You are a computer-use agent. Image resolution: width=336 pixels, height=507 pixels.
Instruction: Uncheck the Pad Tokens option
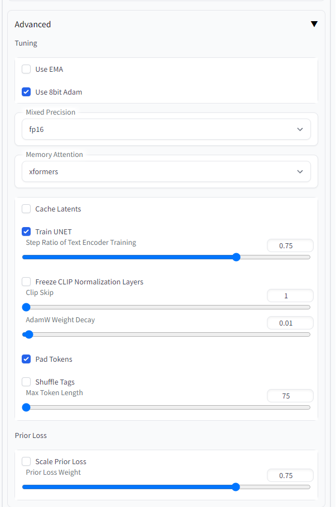(x=26, y=359)
